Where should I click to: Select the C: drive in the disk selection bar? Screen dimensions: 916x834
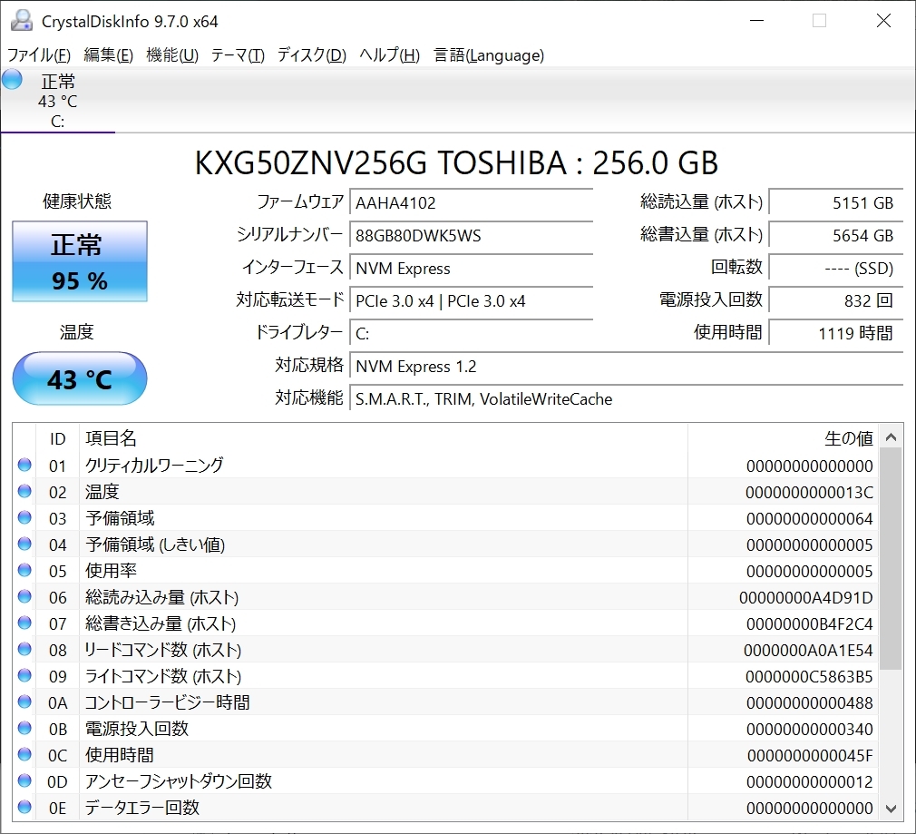coord(57,100)
